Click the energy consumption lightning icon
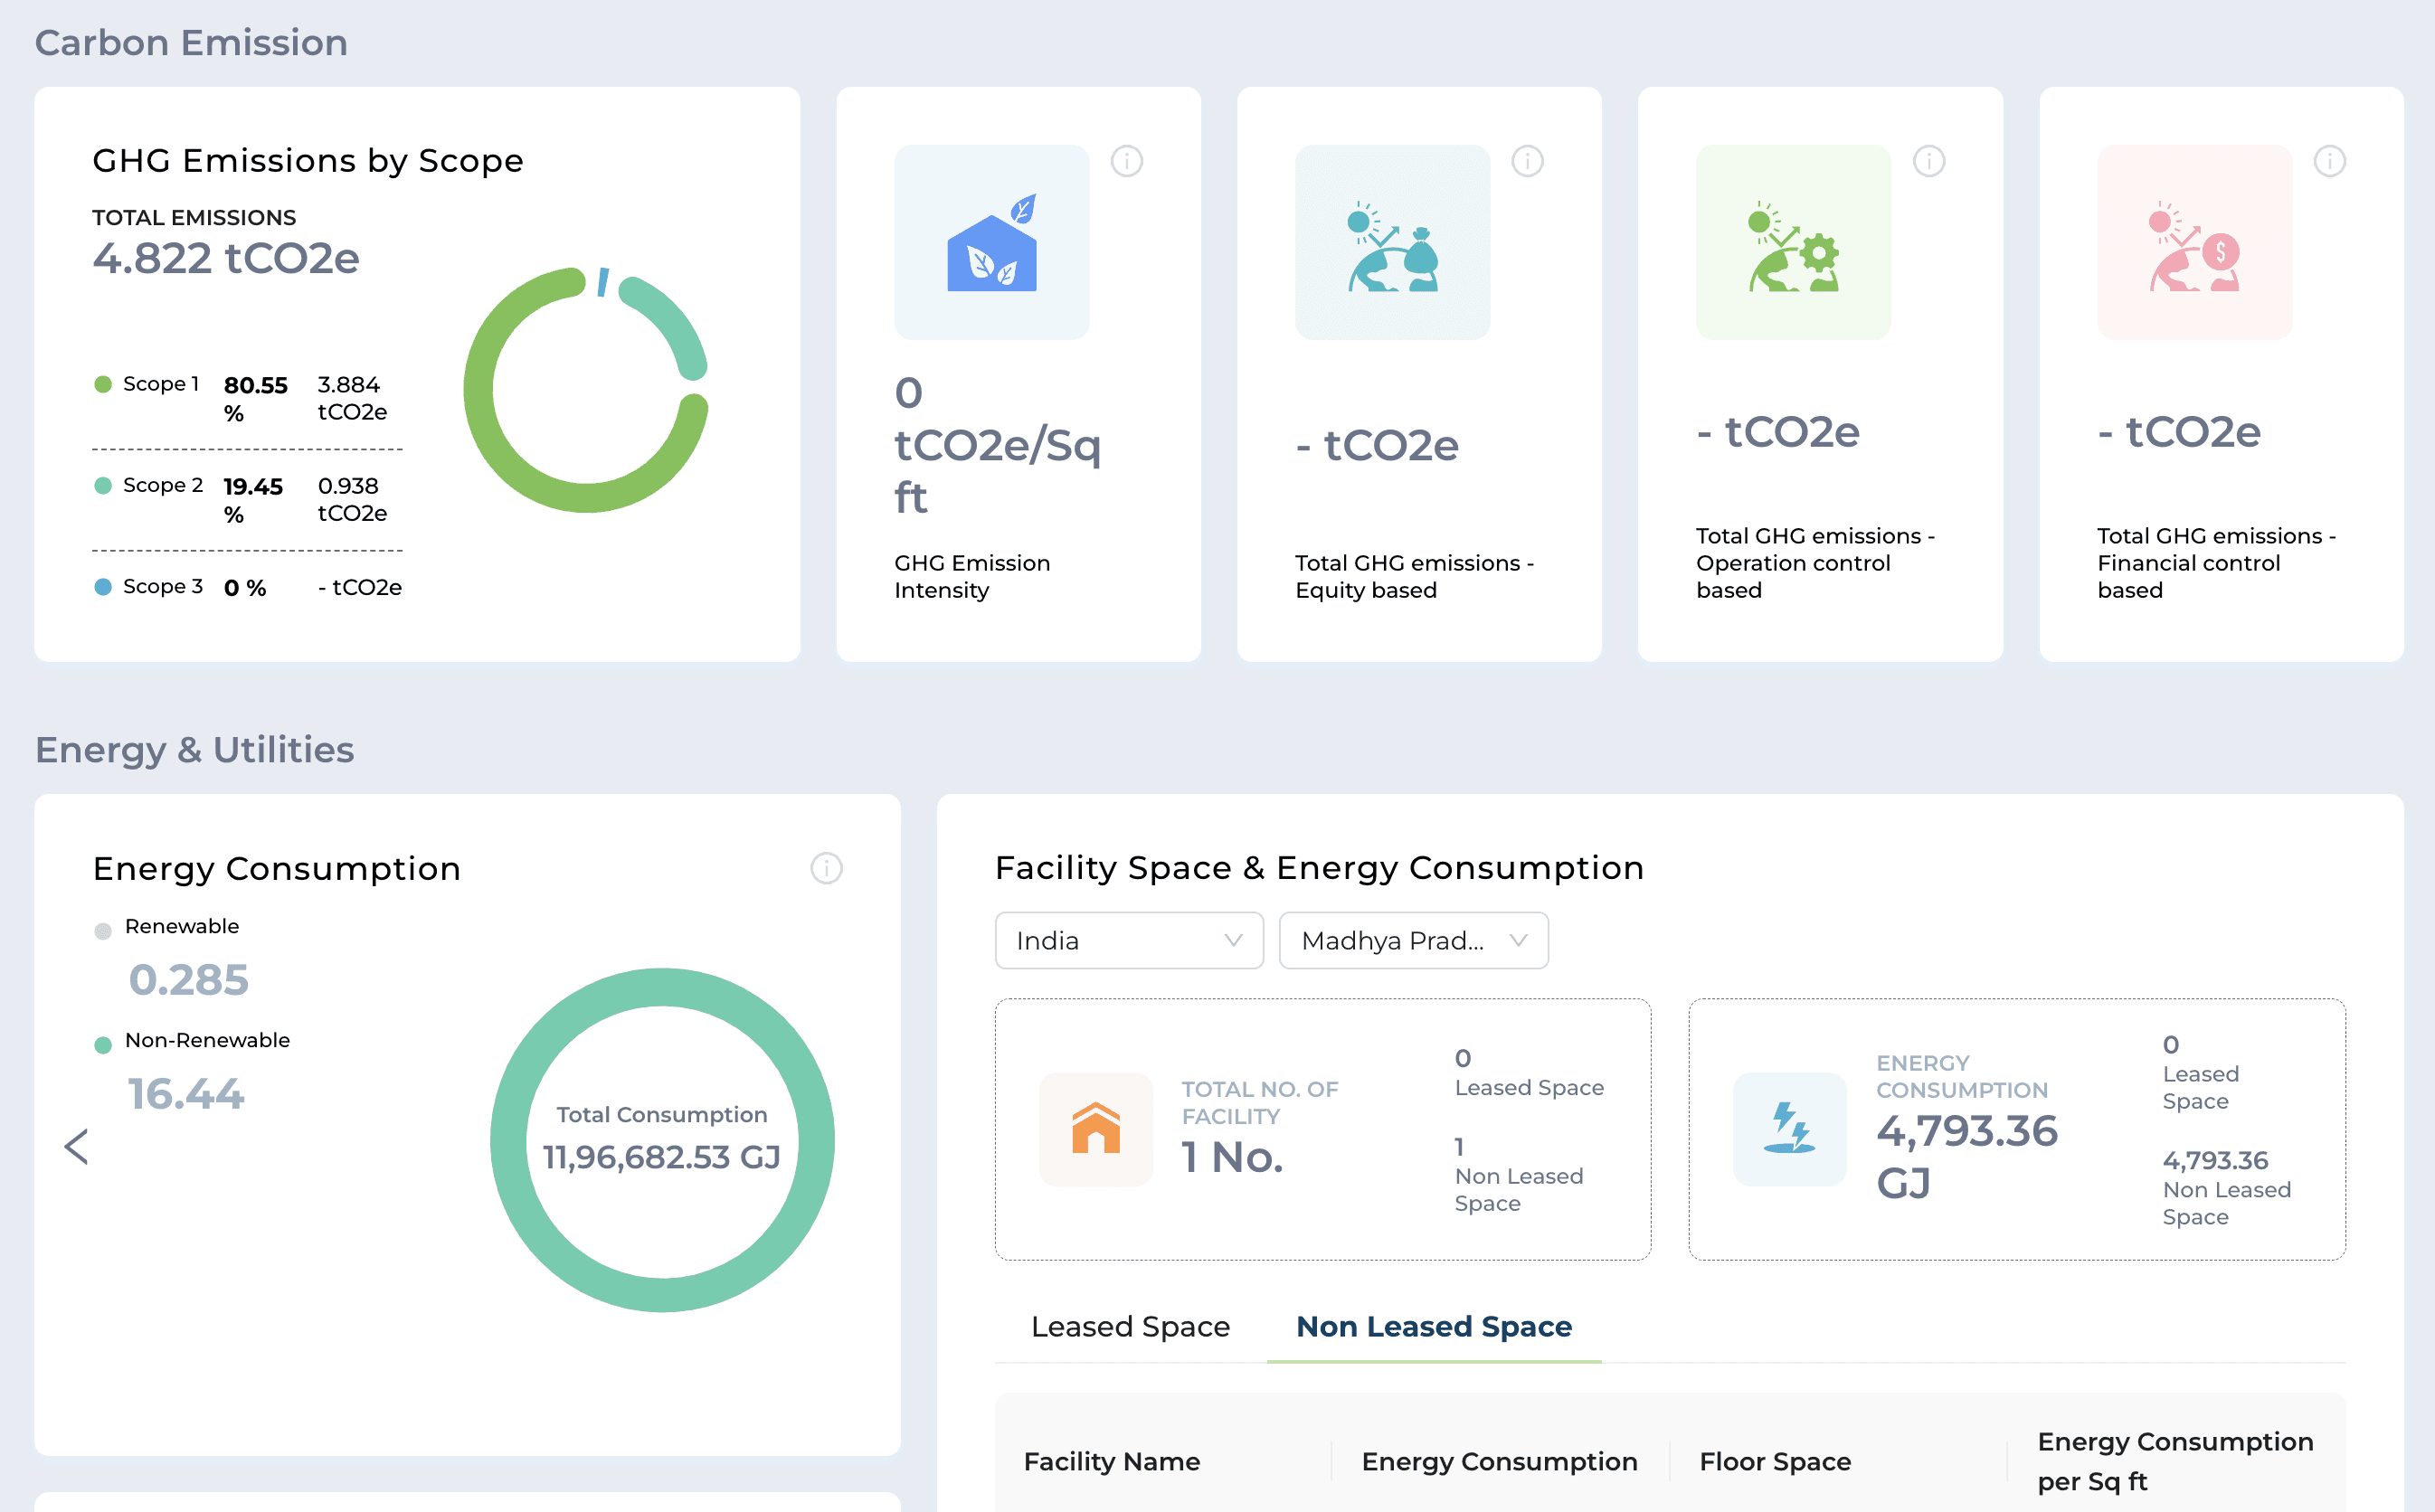The height and width of the screenshot is (1512, 2435). coord(1789,1129)
